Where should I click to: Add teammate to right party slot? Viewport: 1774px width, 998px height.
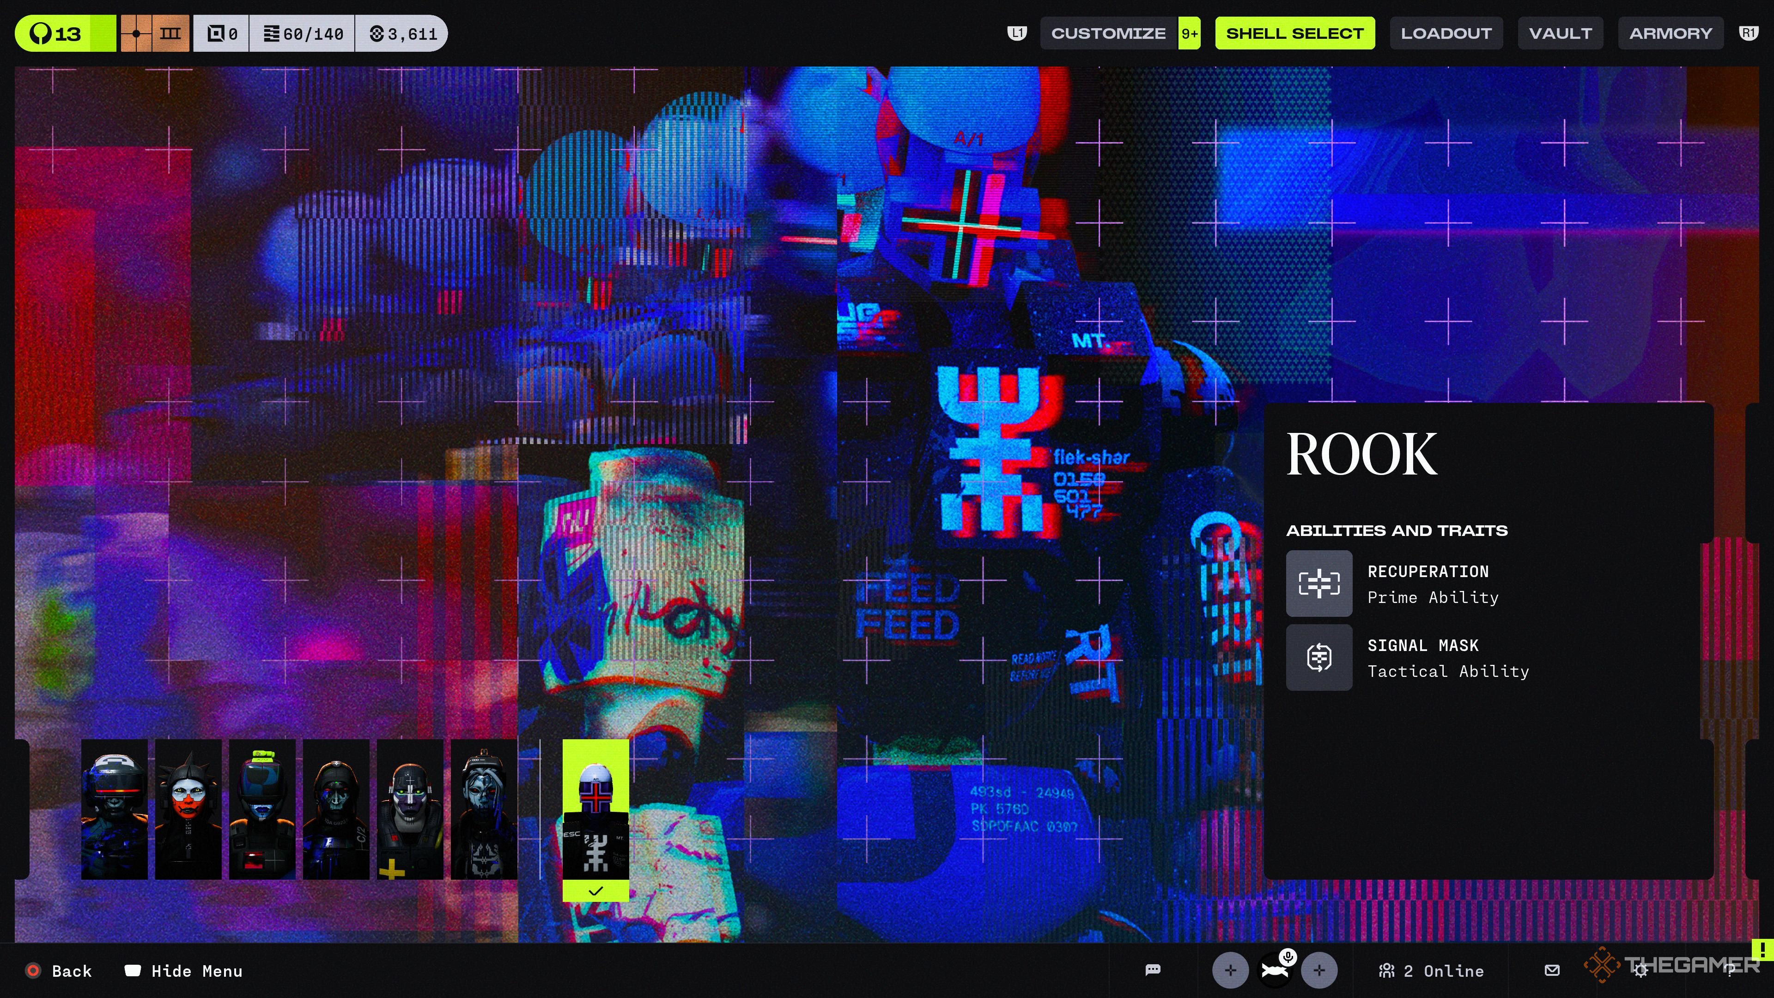[1319, 970]
